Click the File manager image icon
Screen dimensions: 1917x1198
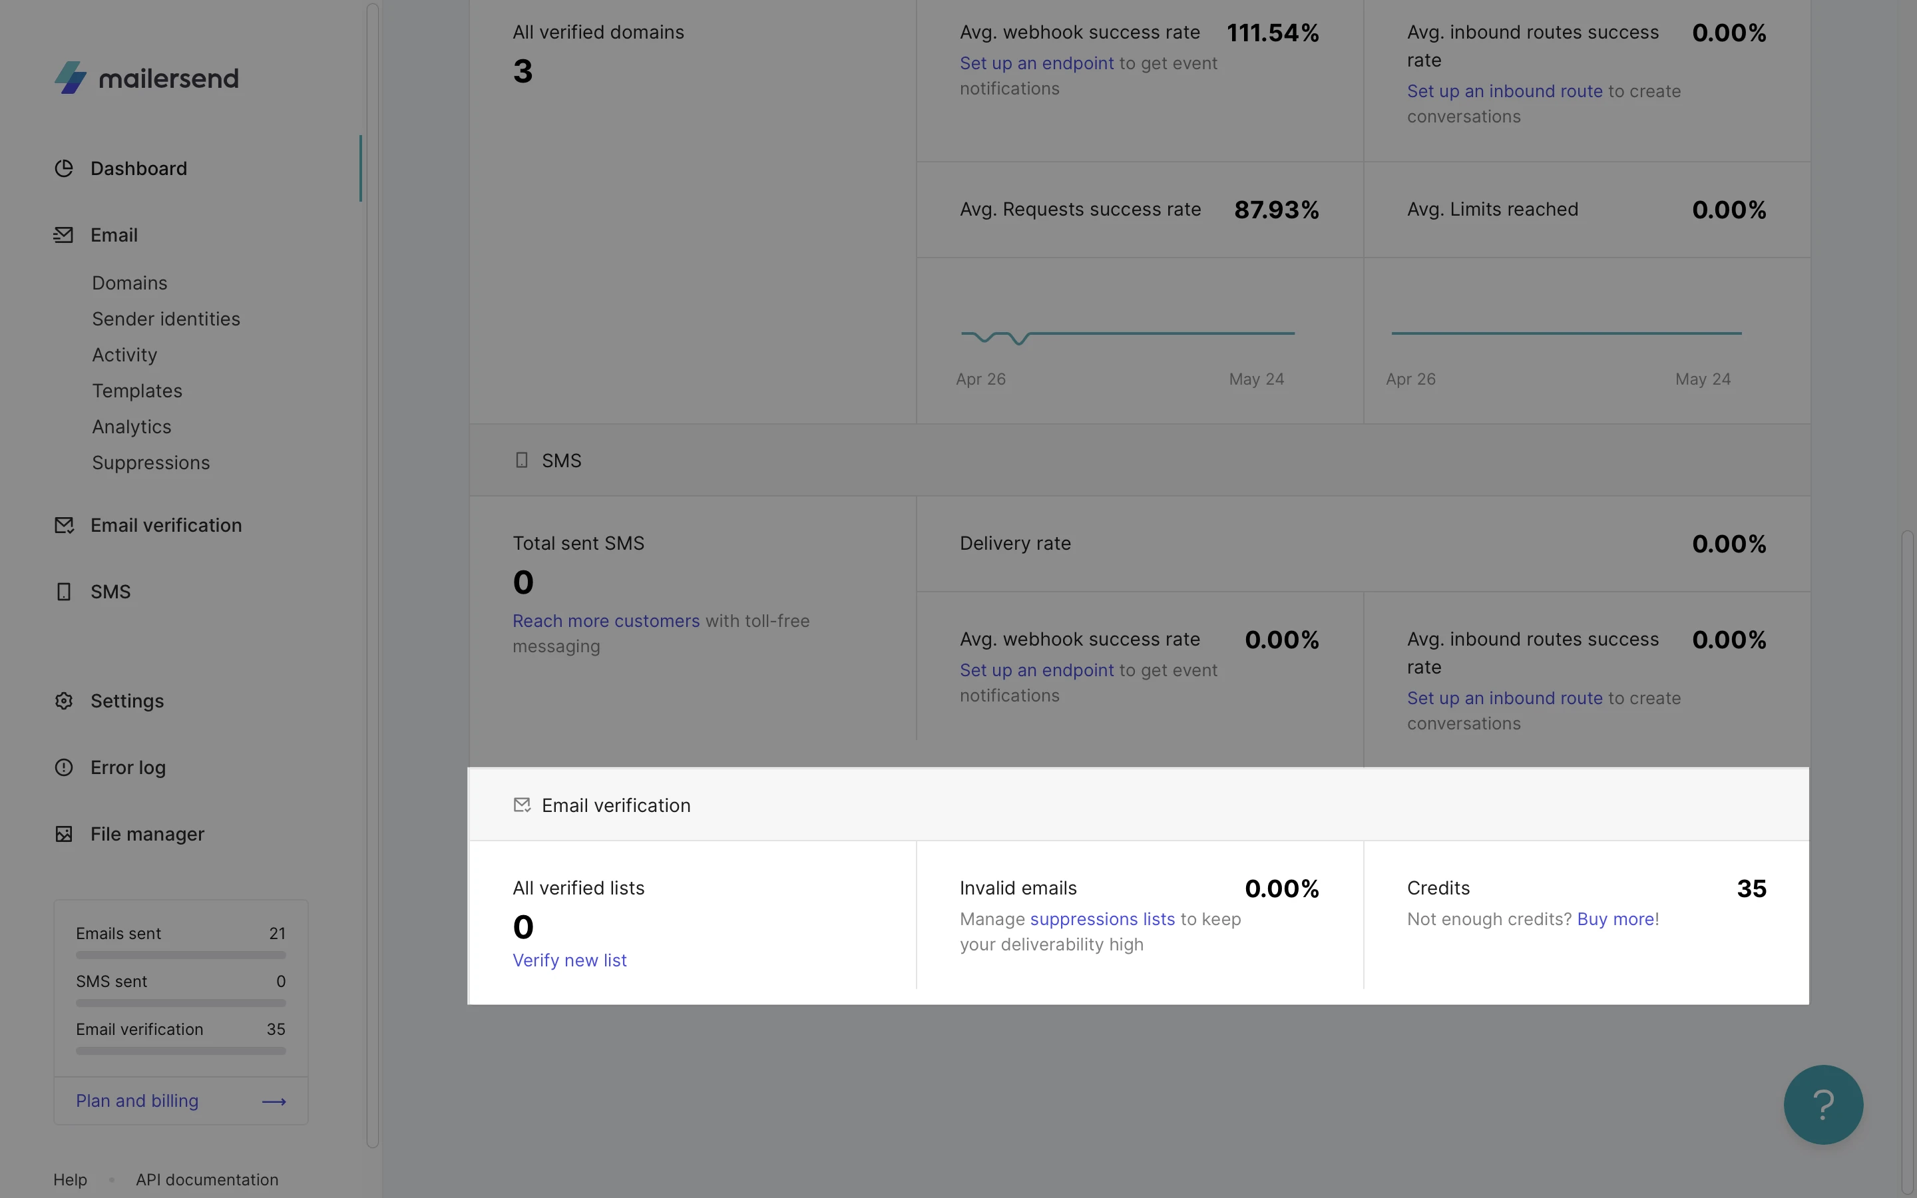click(63, 835)
